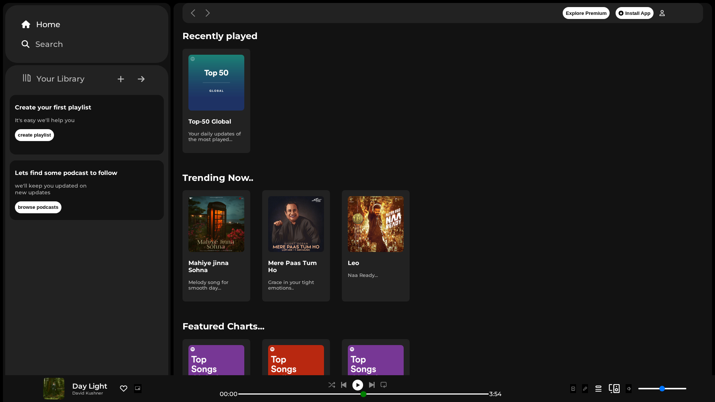Image resolution: width=715 pixels, height=402 pixels.
Task: Open lyrics with the microphone icon
Action: point(585,389)
